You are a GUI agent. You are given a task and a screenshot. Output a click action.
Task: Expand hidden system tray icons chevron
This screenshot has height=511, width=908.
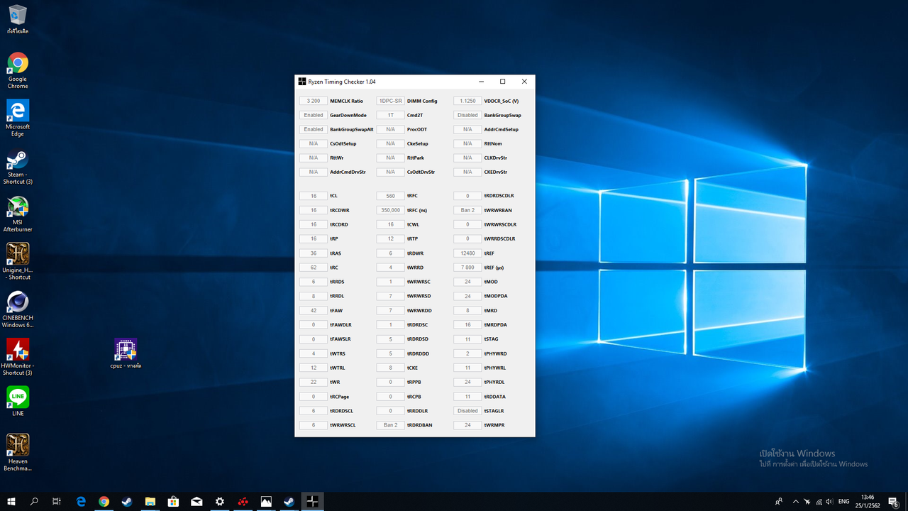795,501
